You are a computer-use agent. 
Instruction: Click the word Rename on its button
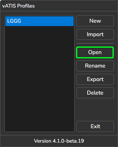point(95,66)
